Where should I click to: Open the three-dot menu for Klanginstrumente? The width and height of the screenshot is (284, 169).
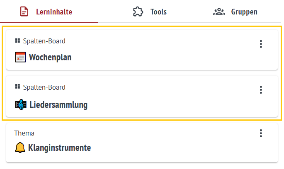(261, 133)
